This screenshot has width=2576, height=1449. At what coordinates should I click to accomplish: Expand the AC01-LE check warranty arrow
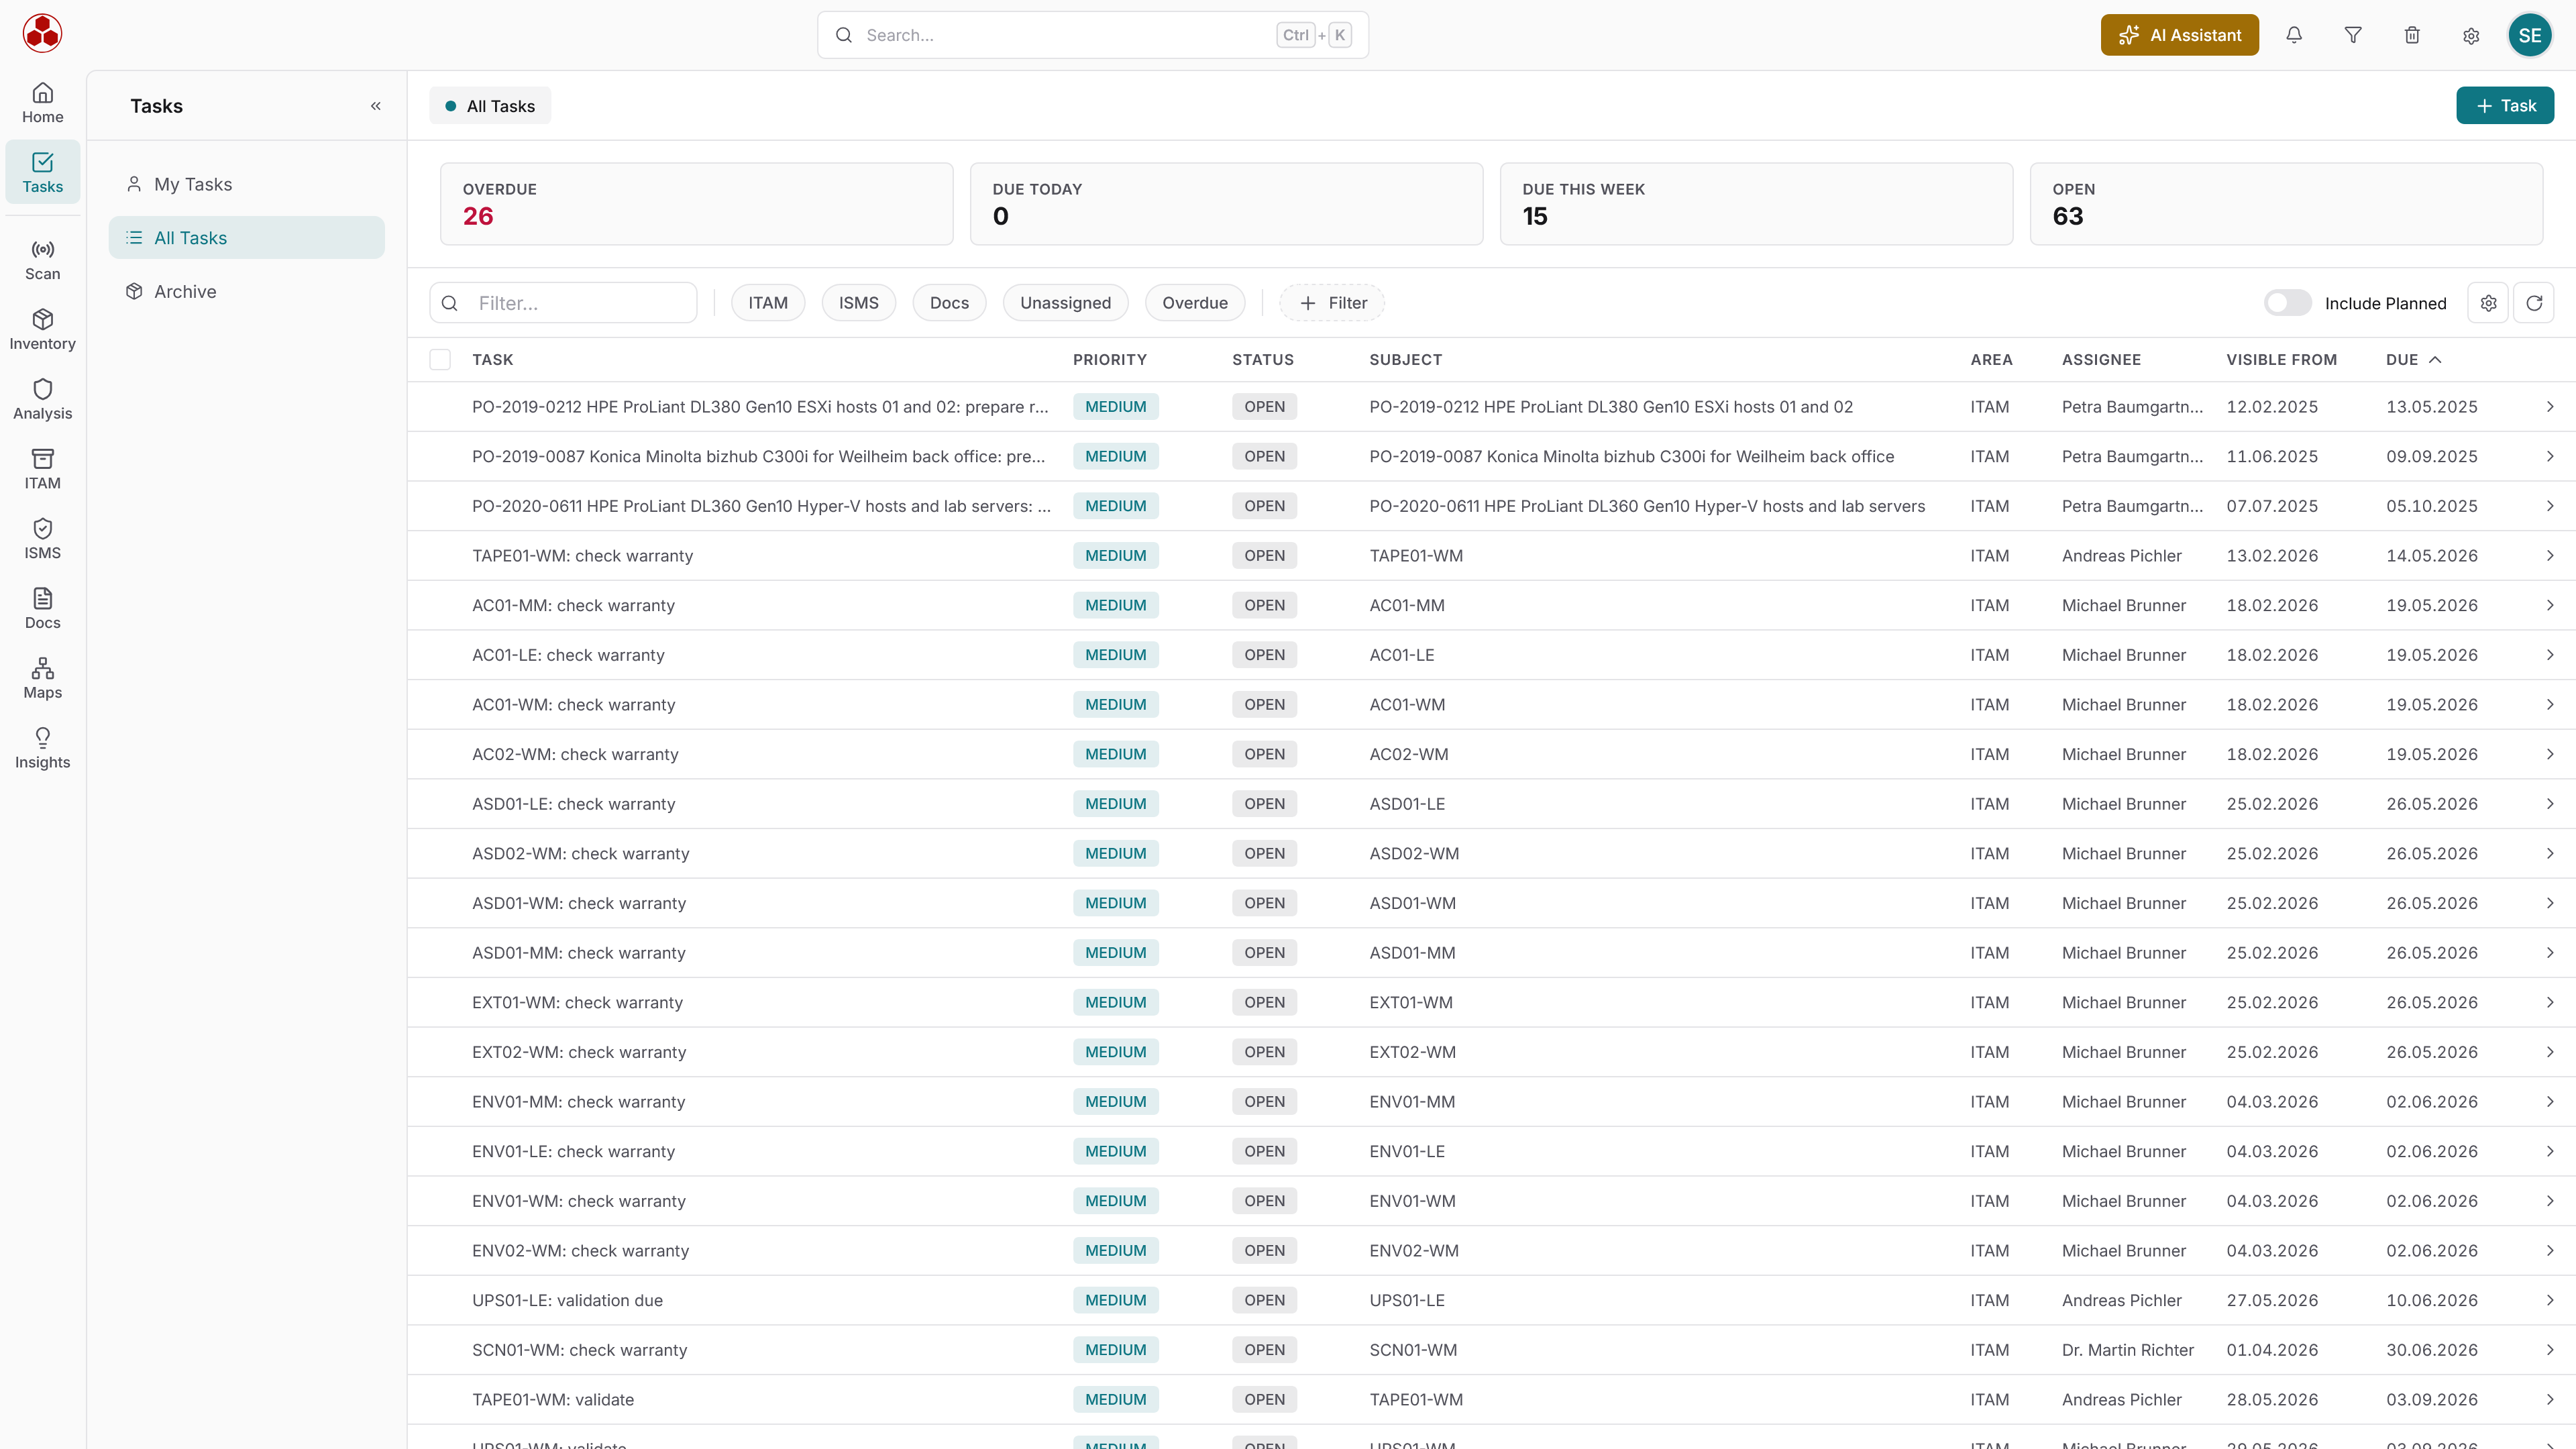pyautogui.click(x=2550, y=655)
